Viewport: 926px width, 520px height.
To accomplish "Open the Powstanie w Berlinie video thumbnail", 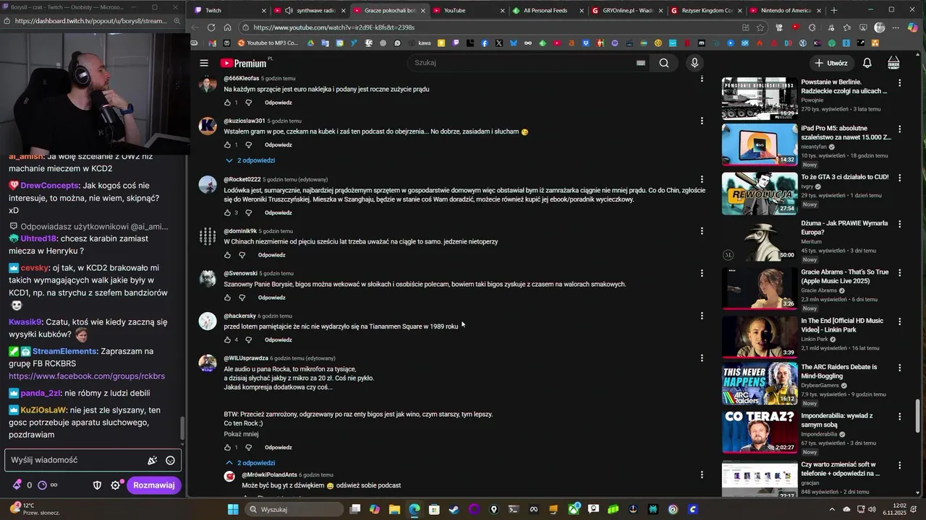I will [x=760, y=98].
